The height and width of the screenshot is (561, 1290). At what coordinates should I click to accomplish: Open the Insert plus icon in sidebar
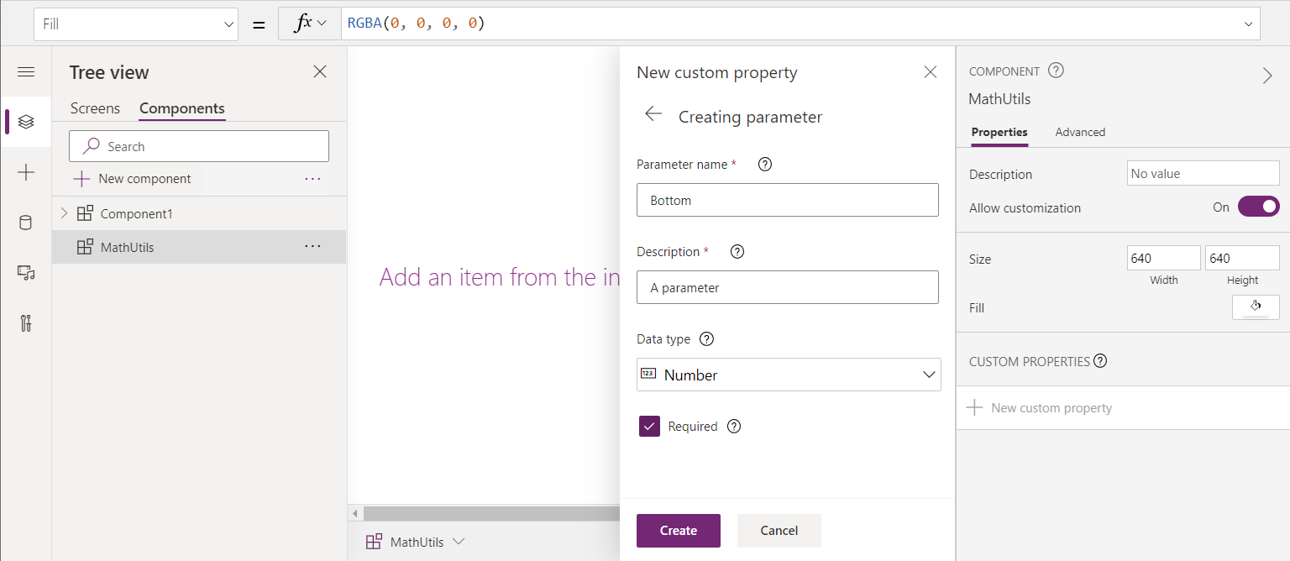pyautogui.click(x=26, y=172)
